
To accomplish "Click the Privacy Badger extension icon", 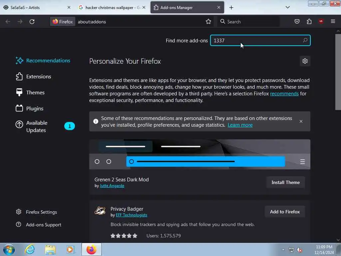I will point(100,211).
